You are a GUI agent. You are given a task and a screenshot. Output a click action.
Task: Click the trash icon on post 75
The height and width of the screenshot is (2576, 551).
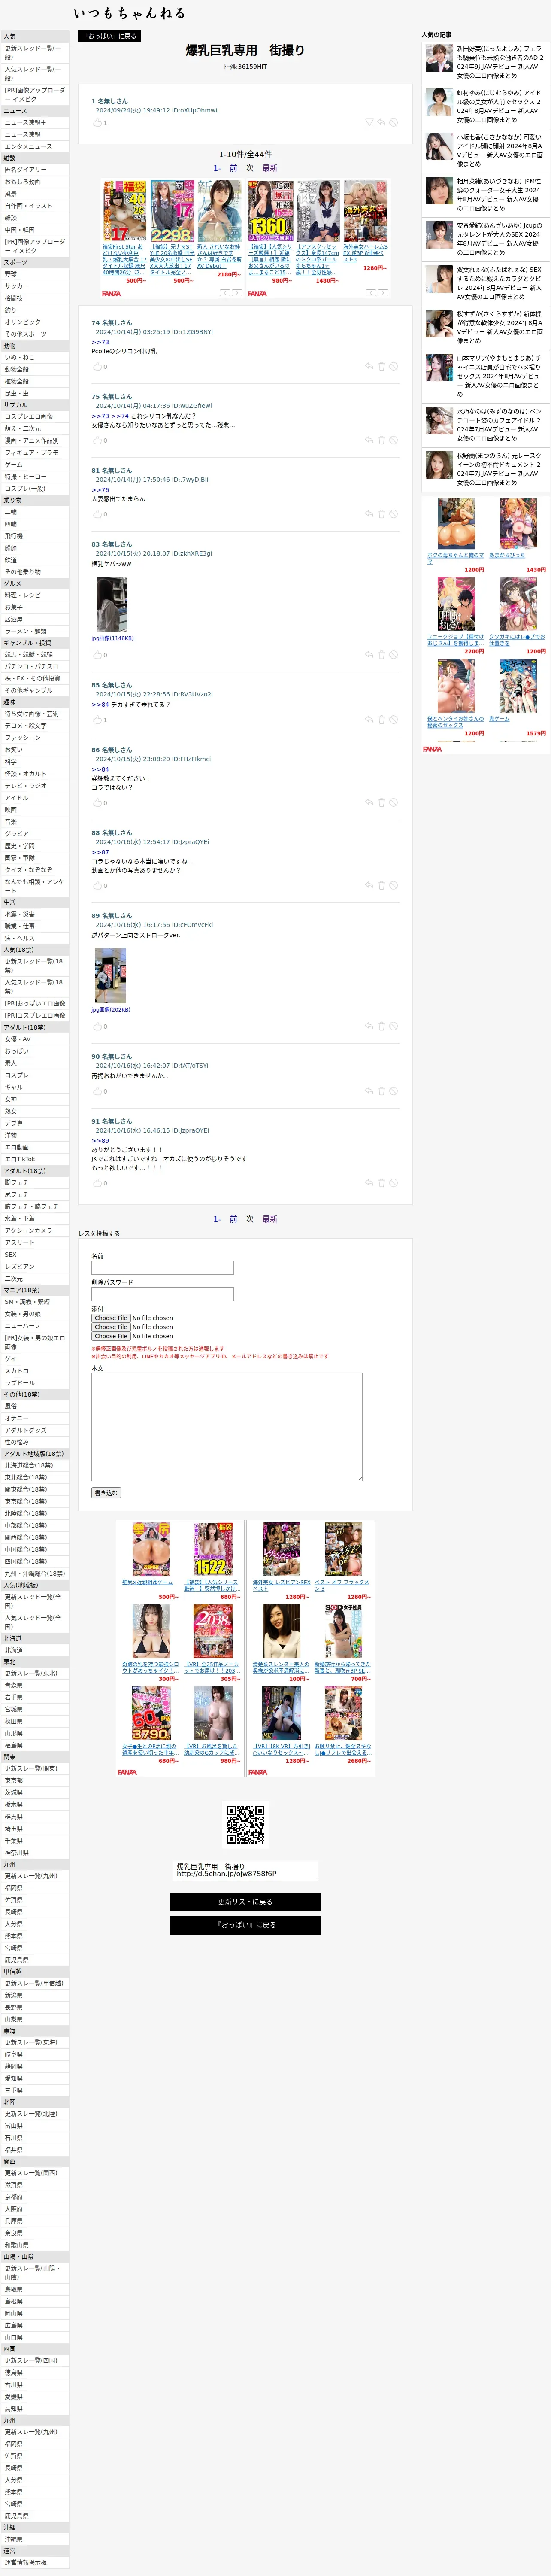click(x=381, y=440)
